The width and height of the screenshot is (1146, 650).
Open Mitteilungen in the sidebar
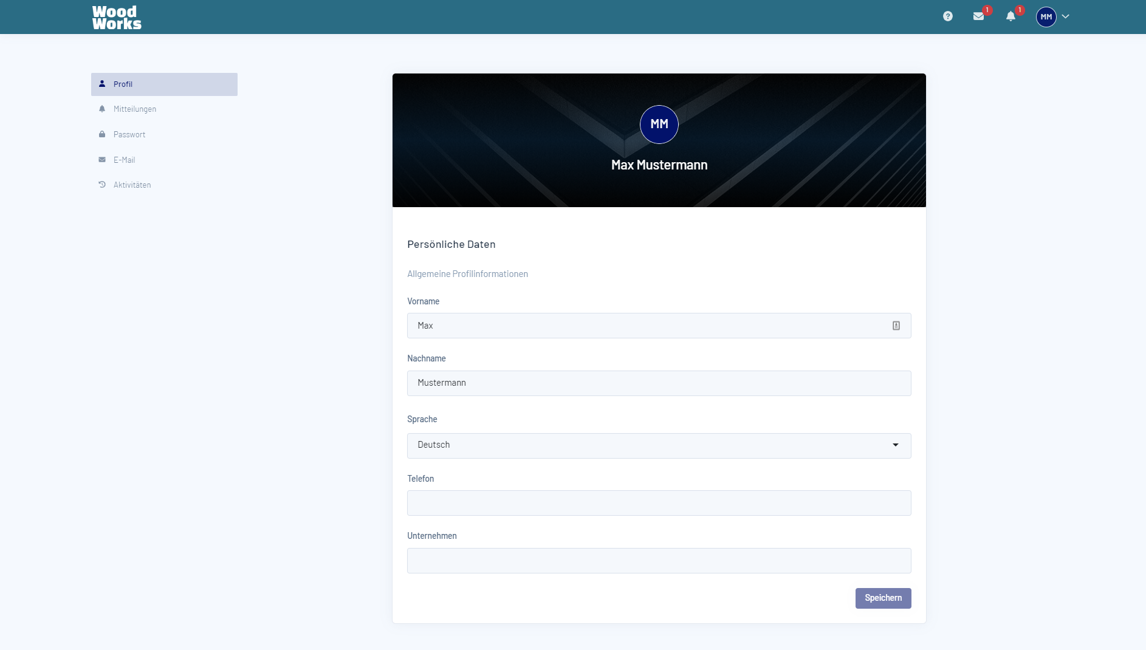[135, 109]
